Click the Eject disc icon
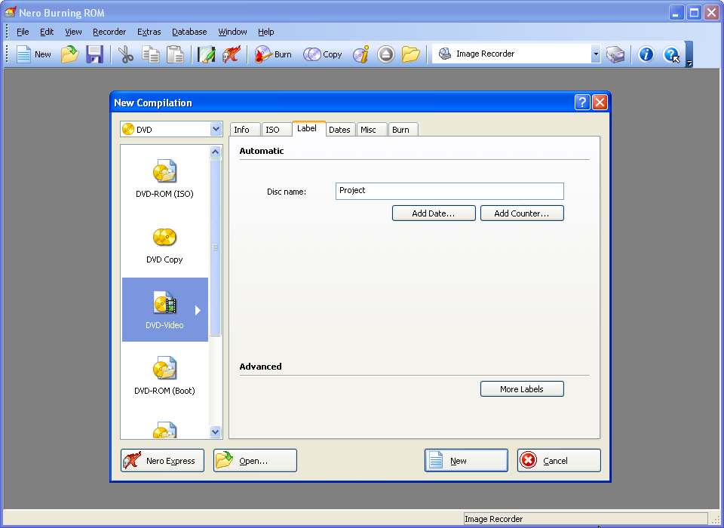 tap(386, 54)
